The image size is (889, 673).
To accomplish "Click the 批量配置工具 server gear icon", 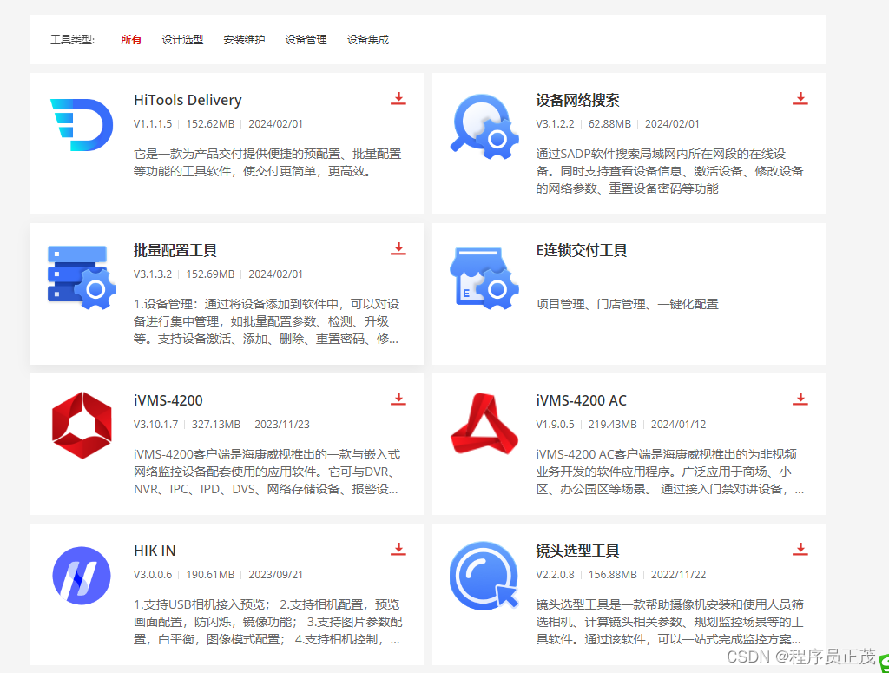I will click(x=82, y=277).
